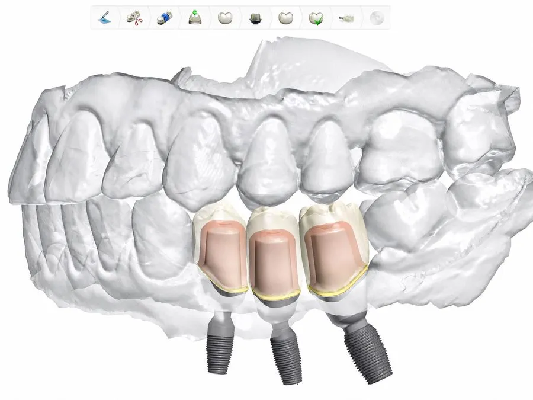Select the dark abutment design step
The height and width of the screenshot is (400, 533).
255,17
